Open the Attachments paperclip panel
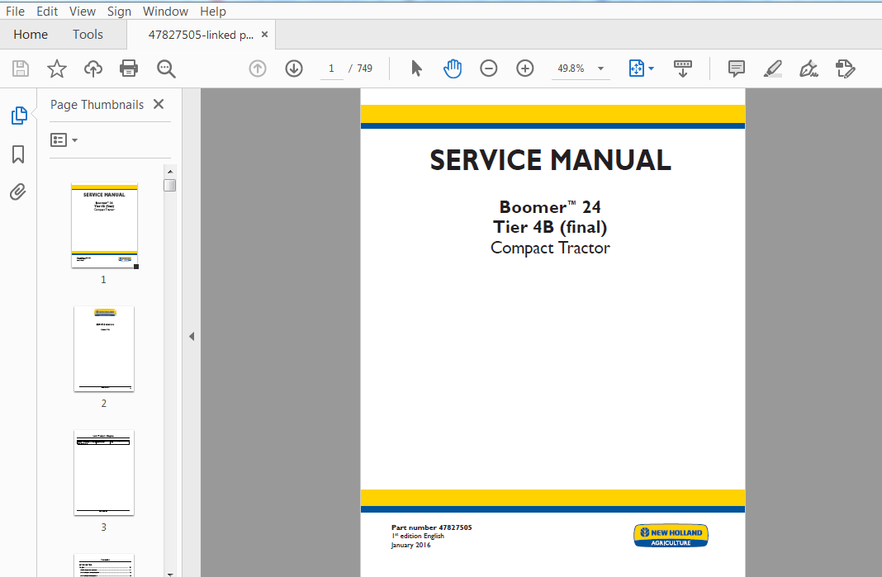 [18, 192]
